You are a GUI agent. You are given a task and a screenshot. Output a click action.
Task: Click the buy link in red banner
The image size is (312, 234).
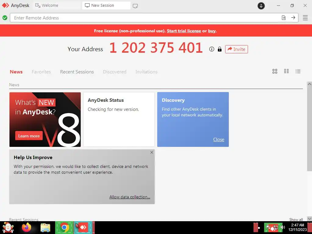212,31
